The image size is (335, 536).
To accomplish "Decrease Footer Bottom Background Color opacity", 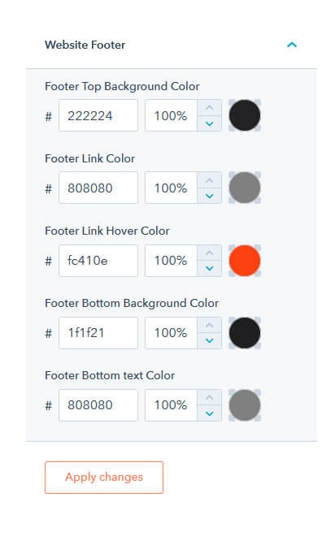I will tap(210, 341).
